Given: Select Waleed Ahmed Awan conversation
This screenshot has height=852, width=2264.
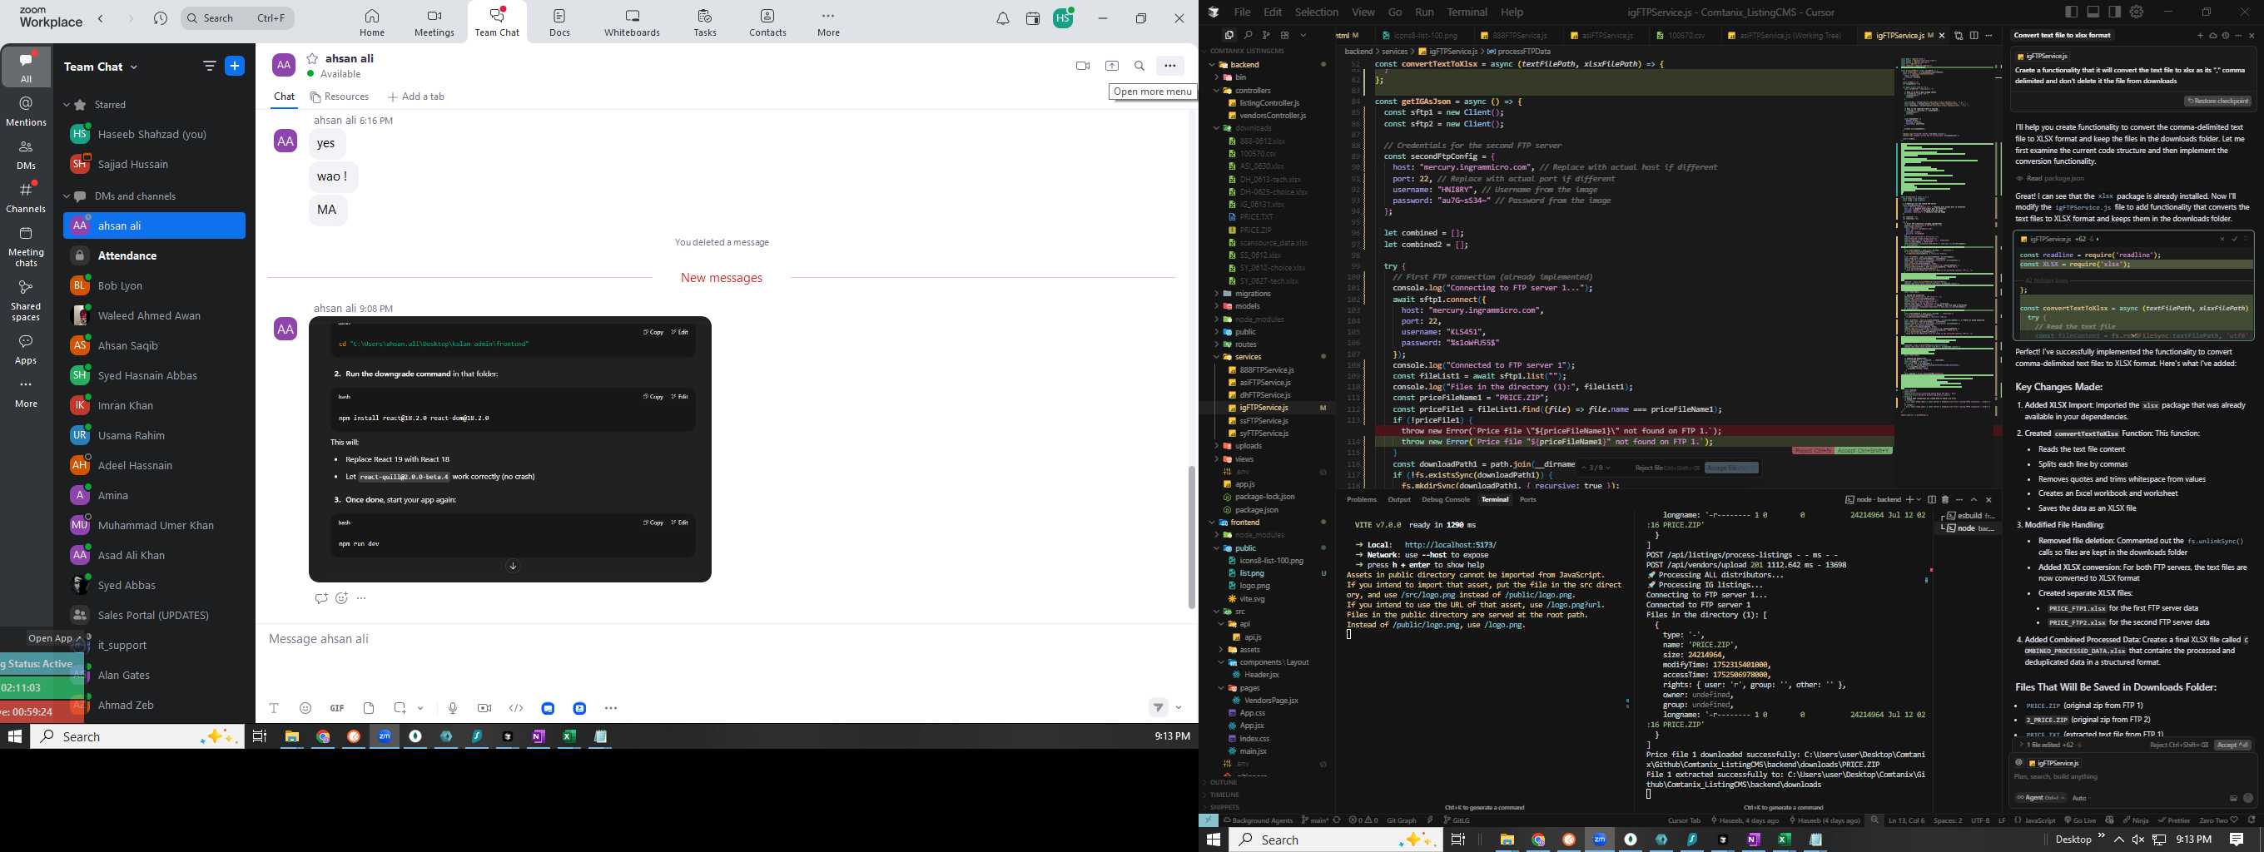Looking at the screenshot, I should 155,315.
